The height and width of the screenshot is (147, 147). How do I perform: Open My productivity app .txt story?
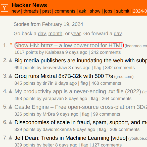click(x=78, y=91)
